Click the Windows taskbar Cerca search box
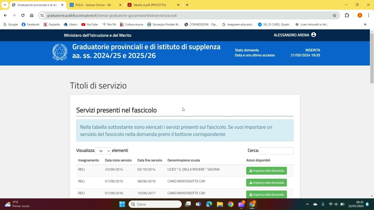 tap(155, 204)
